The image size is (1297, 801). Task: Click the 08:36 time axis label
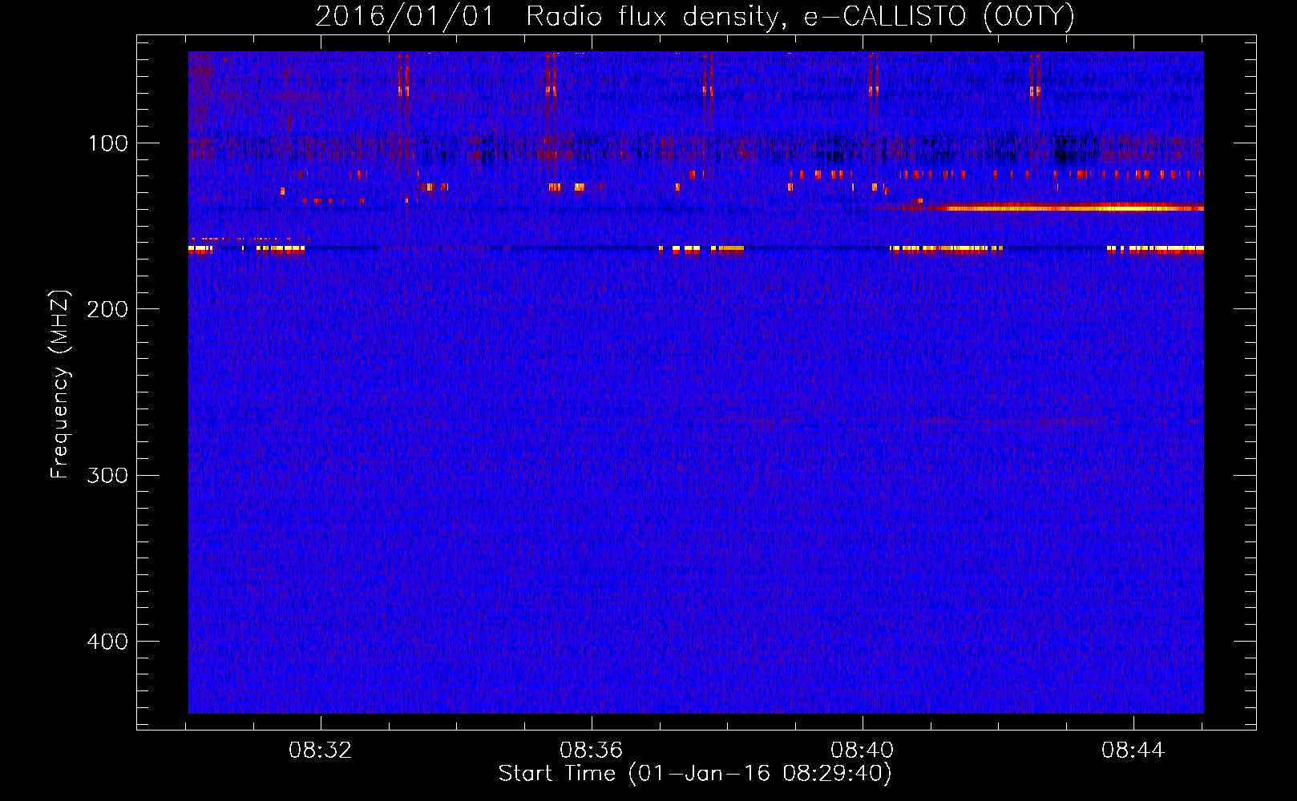click(591, 751)
